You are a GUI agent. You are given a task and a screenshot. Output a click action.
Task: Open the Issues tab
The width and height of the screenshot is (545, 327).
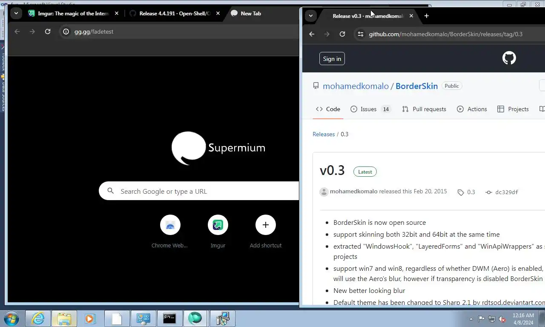tap(370, 109)
